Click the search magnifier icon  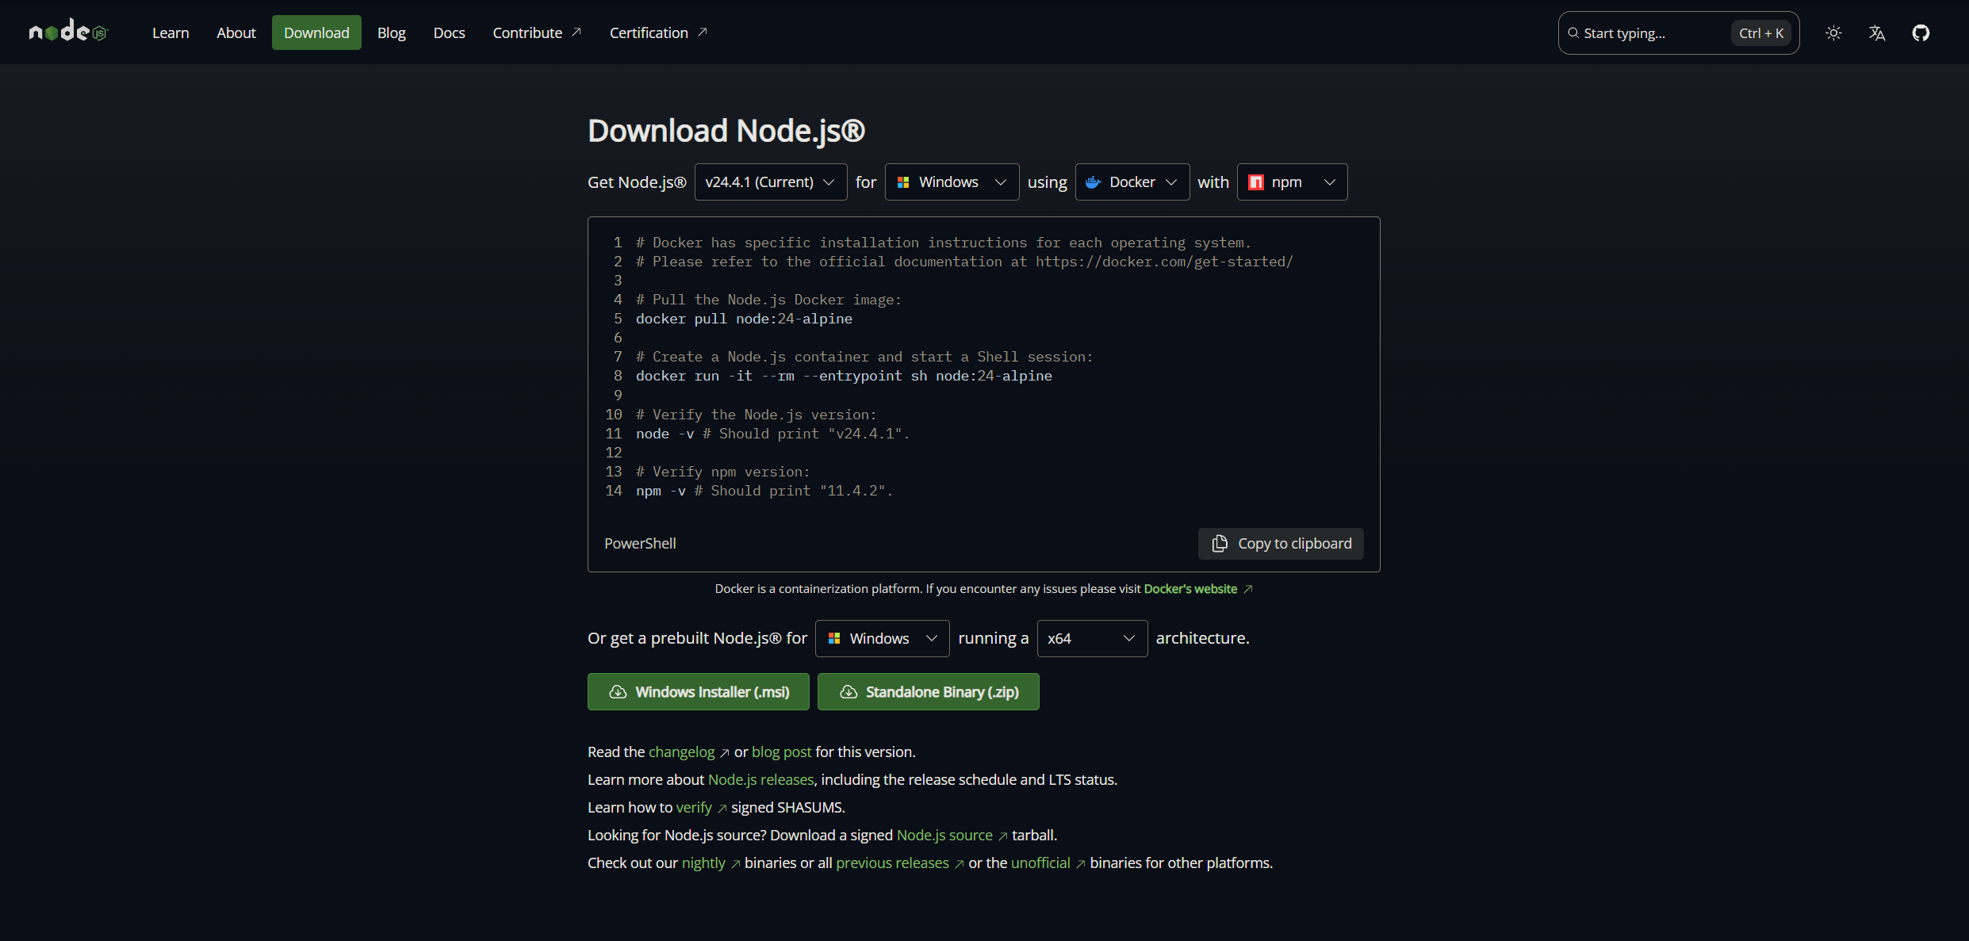[1573, 33]
